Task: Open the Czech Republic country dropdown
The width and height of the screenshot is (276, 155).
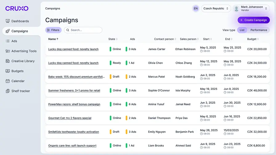Action: (216, 9)
